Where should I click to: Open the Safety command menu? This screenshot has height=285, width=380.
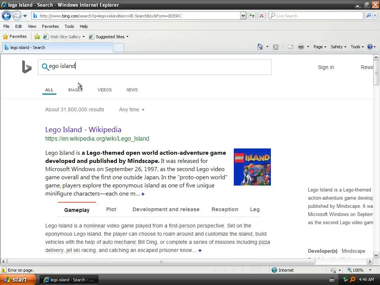pyautogui.click(x=338, y=47)
